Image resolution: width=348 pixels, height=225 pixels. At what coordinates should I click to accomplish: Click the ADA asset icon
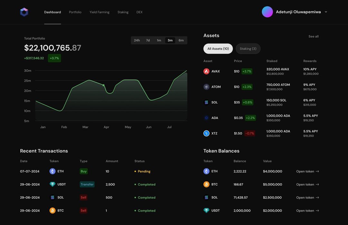206,118
